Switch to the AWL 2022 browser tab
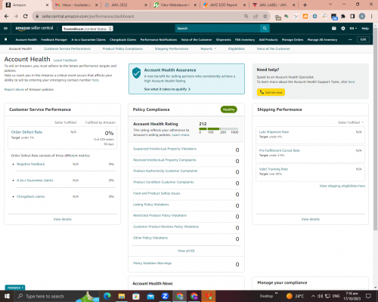Image resolution: width=378 pixels, height=302 pixels. click(x=125, y=5)
